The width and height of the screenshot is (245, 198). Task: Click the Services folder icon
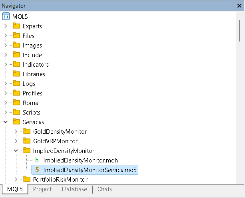tap(16, 122)
